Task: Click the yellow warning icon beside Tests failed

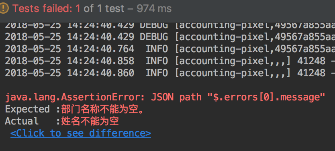Action: 4,8
